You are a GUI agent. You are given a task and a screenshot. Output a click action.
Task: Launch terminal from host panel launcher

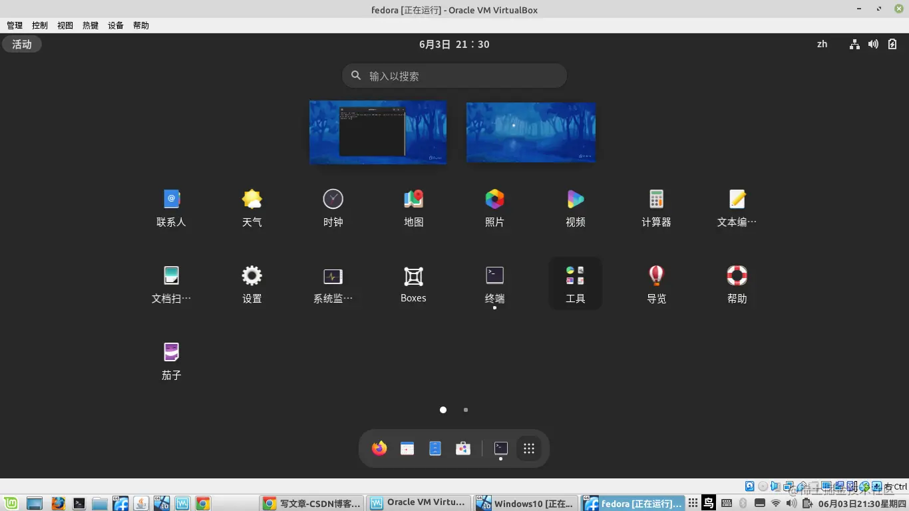pyautogui.click(x=79, y=503)
